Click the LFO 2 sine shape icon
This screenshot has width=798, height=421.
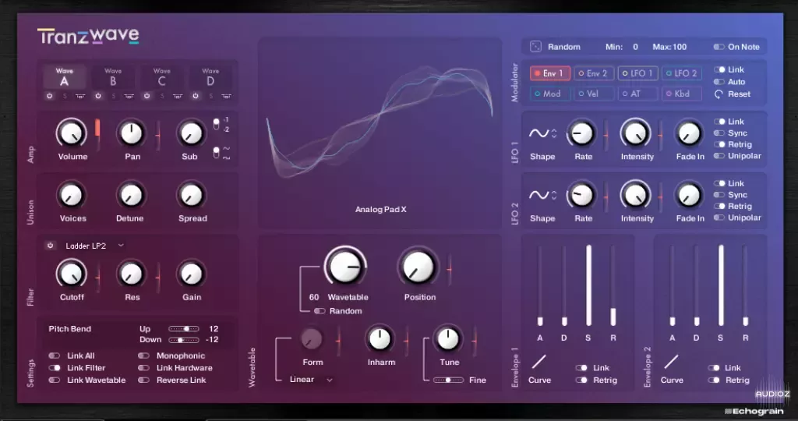pos(538,195)
